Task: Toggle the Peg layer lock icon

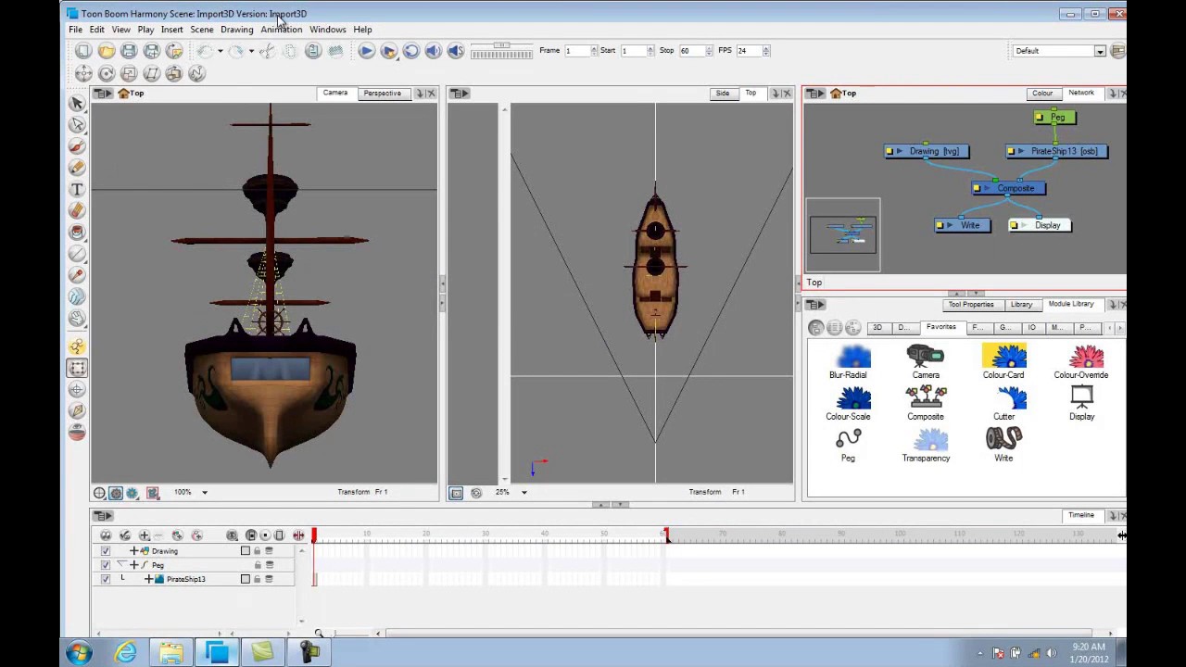Action: pos(258,565)
